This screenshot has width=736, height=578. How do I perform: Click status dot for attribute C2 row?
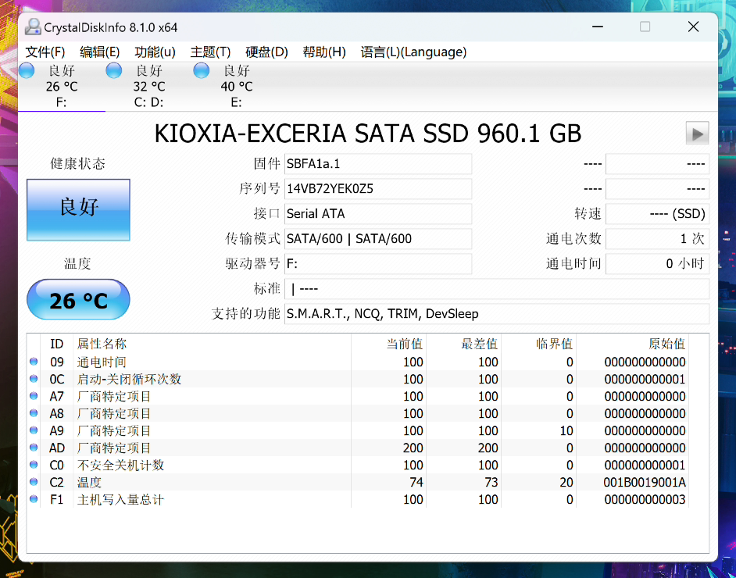pyautogui.click(x=34, y=482)
